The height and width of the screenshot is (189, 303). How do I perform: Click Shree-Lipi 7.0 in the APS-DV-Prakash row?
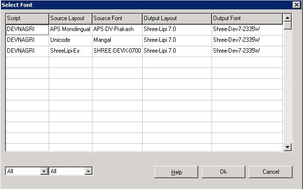[177, 30]
